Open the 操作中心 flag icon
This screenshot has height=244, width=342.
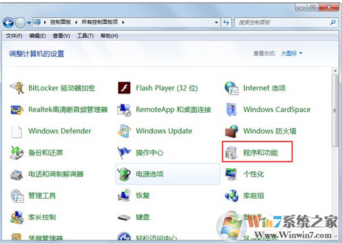124,152
